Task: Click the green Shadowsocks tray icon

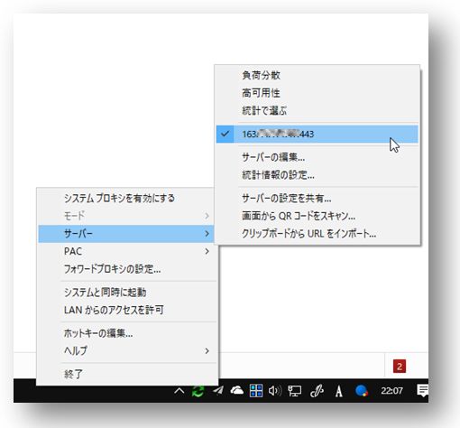Action: coord(198,391)
